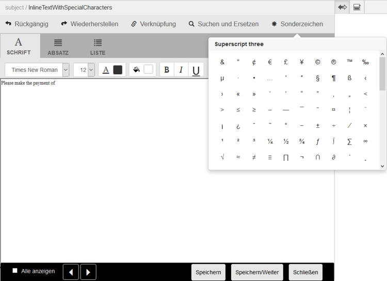The width and height of the screenshot is (387, 281).
Task: Insert the summation ∑ symbol
Action: click(349, 142)
